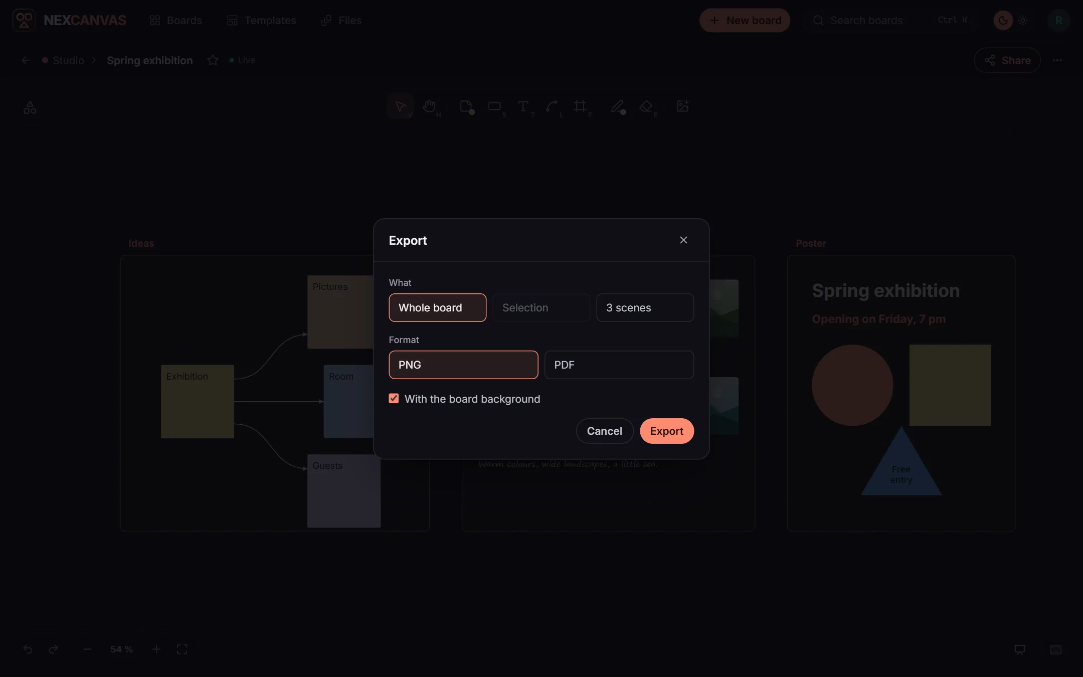Screen dimensions: 1083x677
Task: Select the Sticky note tool
Action: (x=466, y=106)
